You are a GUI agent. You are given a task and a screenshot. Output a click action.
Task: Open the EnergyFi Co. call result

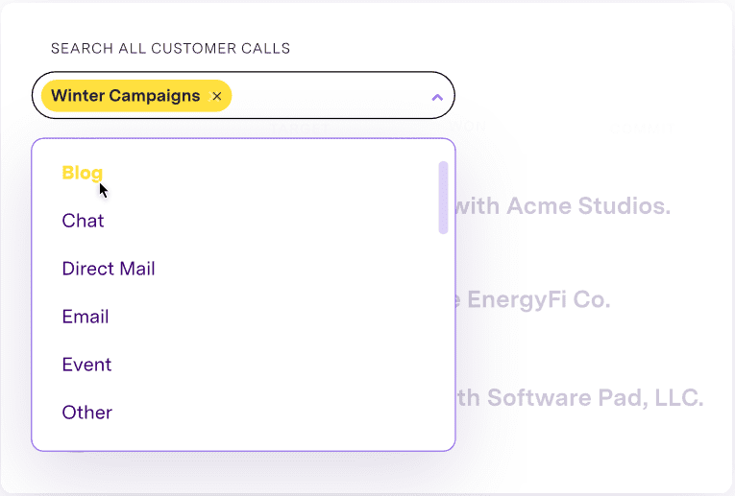click(x=538, y=300)
